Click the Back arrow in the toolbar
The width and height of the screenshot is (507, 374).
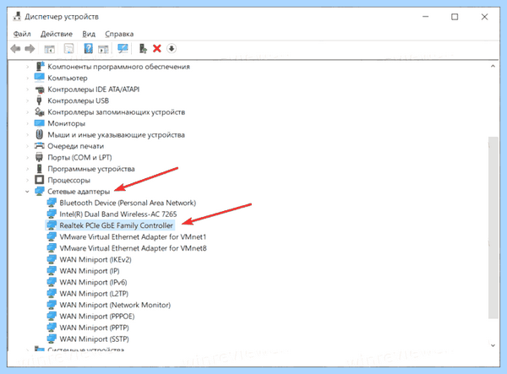(x=15, y=49)
